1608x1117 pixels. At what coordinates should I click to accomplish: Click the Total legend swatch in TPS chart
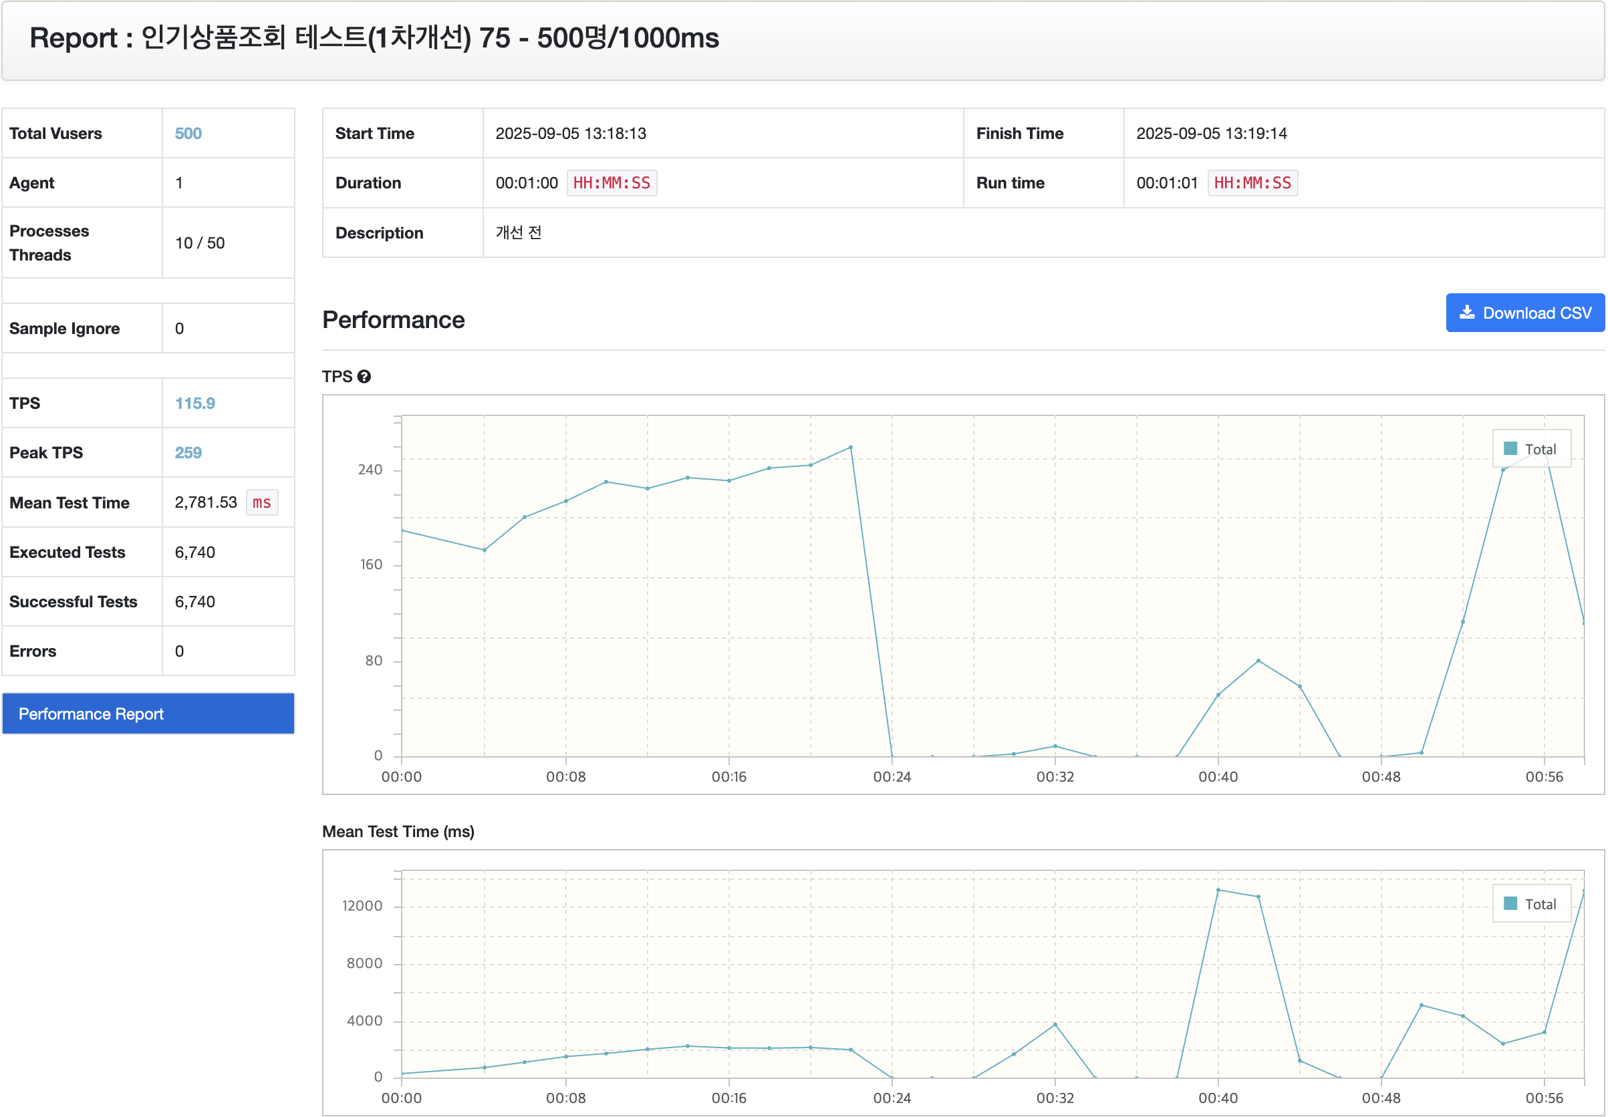[x=1510, y=449]
